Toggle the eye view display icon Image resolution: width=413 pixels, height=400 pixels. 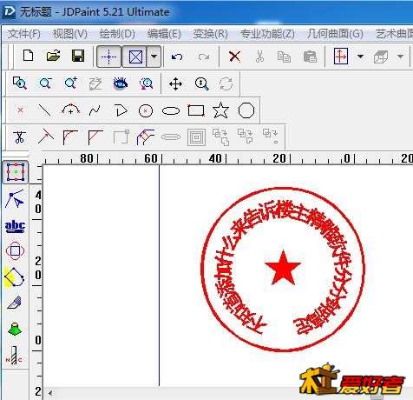pos(121,83)
